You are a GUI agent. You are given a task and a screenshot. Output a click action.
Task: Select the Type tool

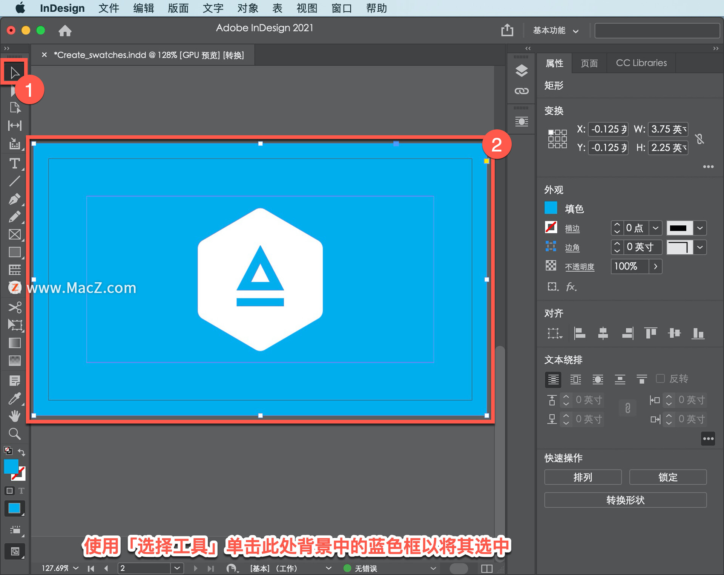click(x=14, y=164)
